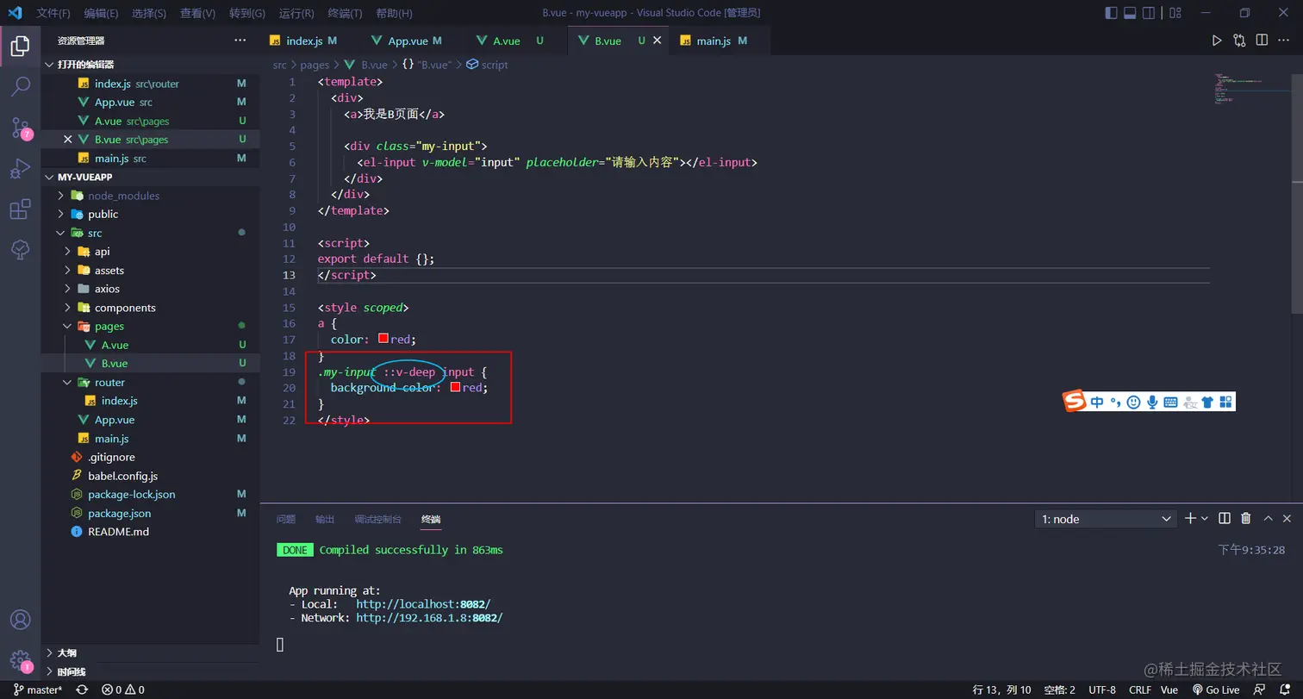Open the Edit menu
The image size is (1303, 699).
pos(102,13)
